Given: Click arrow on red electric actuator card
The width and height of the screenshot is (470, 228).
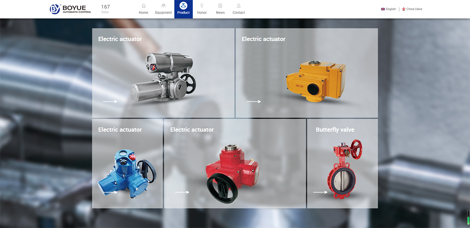Looking at the screenshot, I should pos(182,192).
